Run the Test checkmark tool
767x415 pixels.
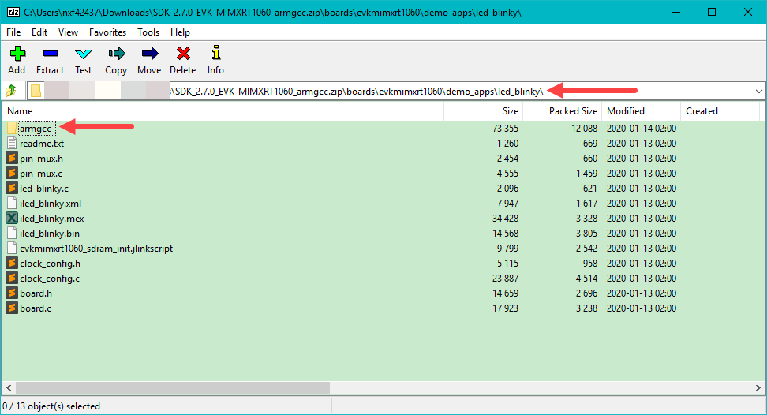click(x=83, y=54)
